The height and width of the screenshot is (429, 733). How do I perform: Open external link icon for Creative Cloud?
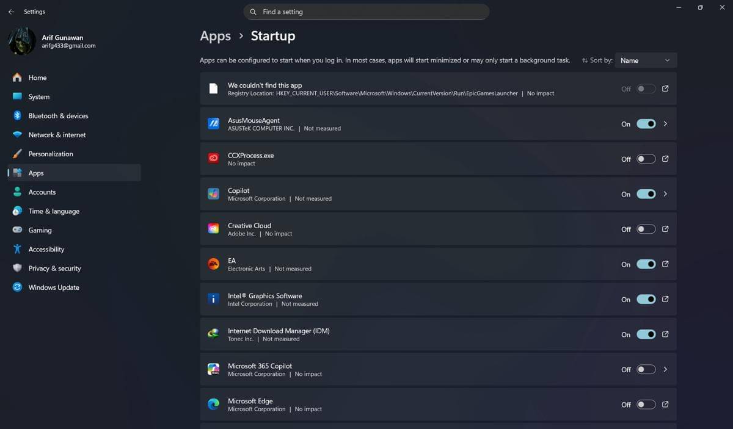pos(665,229)
